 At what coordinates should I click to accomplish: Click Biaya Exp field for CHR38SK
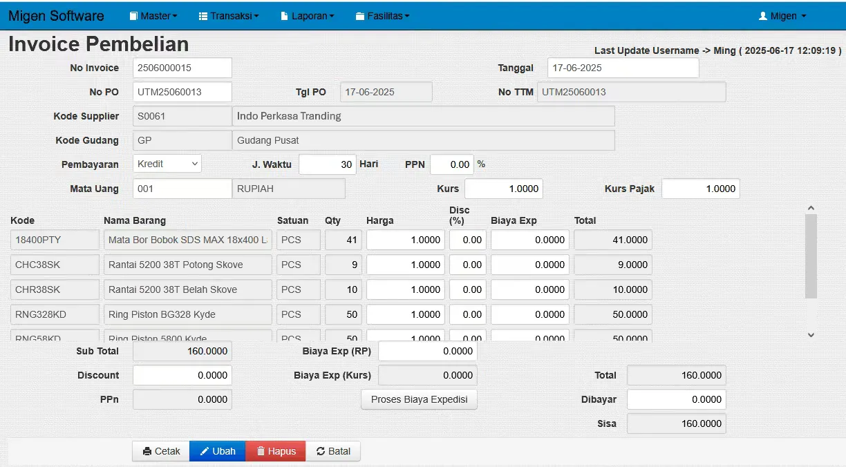(530, 289)
